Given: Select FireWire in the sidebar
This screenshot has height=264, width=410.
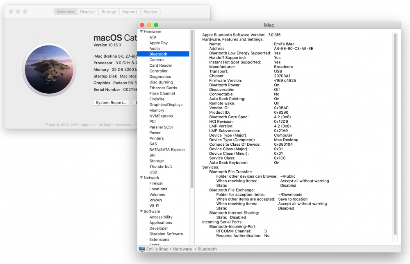Looking at the screenshot, I should click(157, 99).
